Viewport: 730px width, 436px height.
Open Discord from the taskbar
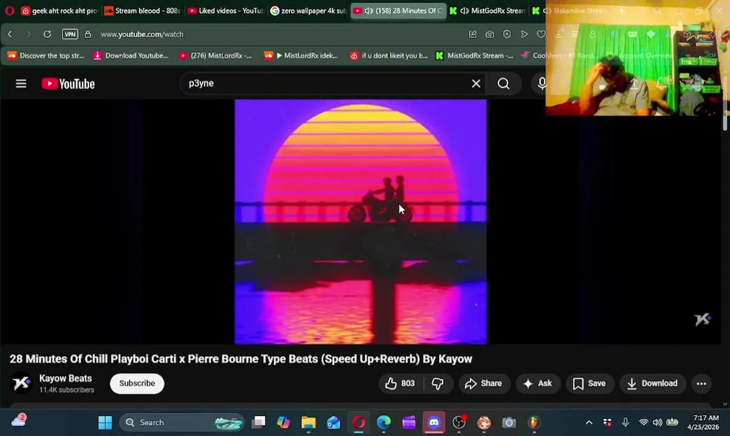click(434, 423)
